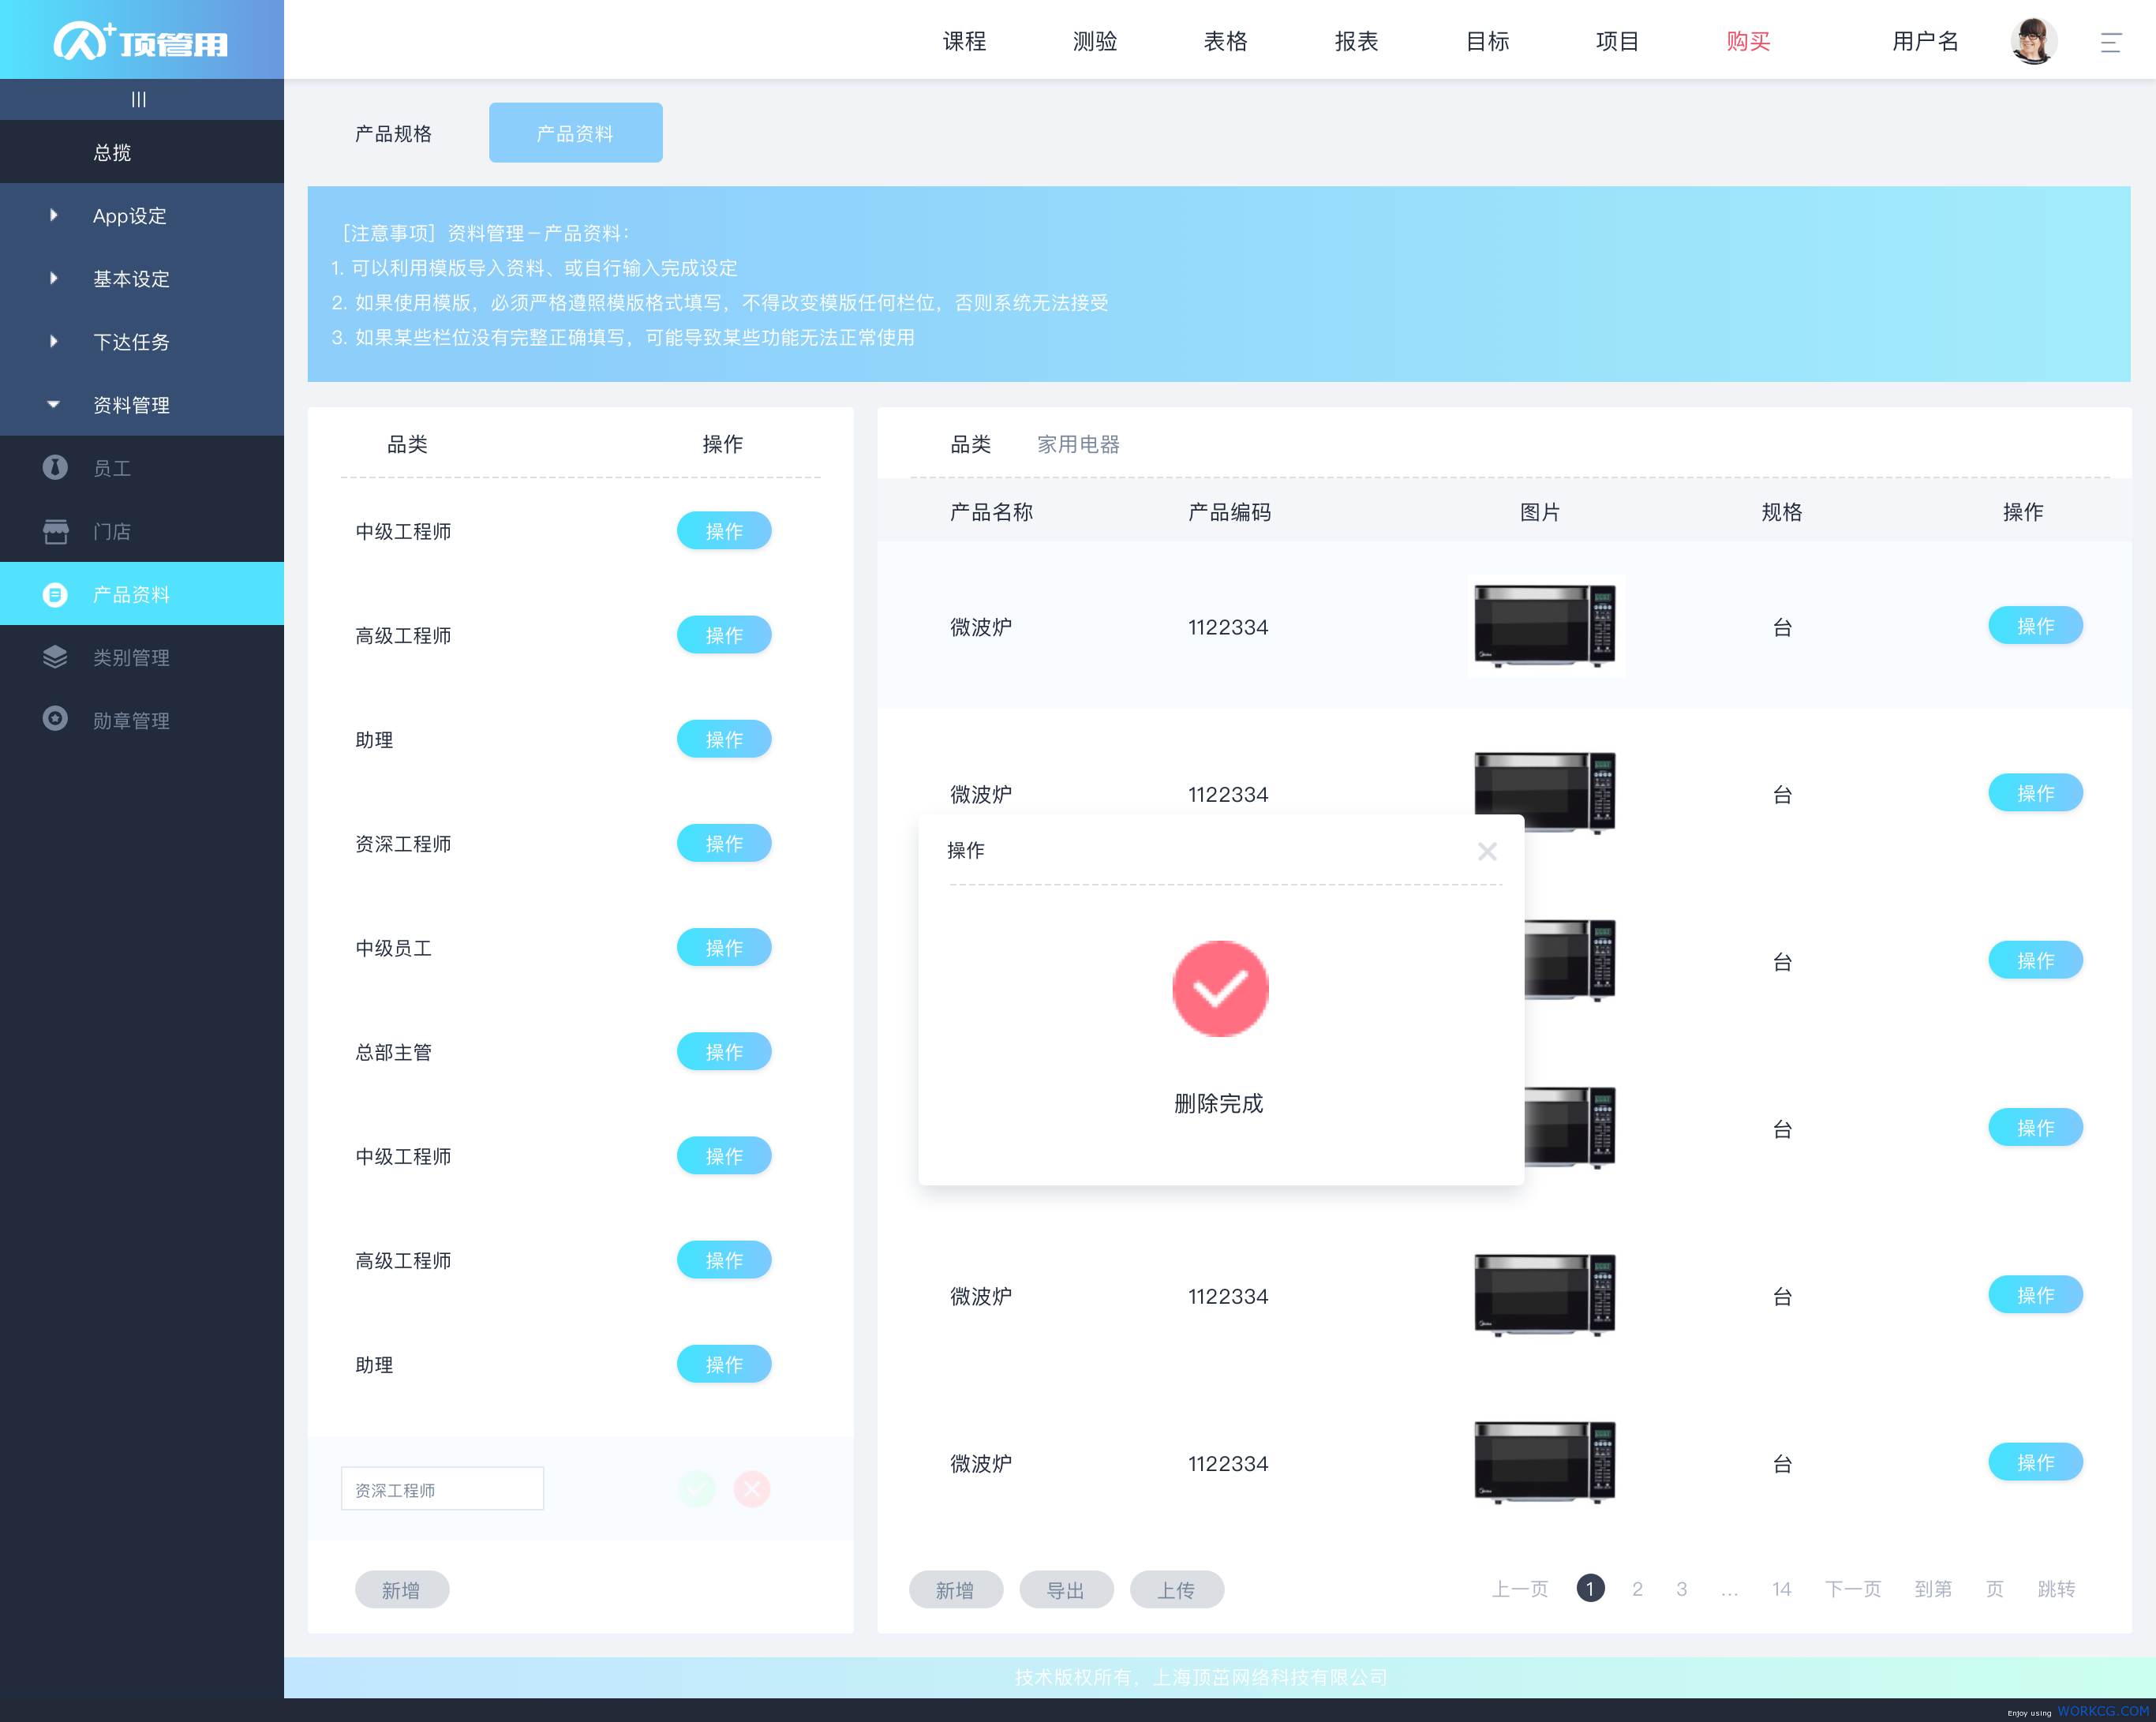Jump to page 14 in pagination
This screenshot has width=2156, height=1722.
tap(1782, 1589)
